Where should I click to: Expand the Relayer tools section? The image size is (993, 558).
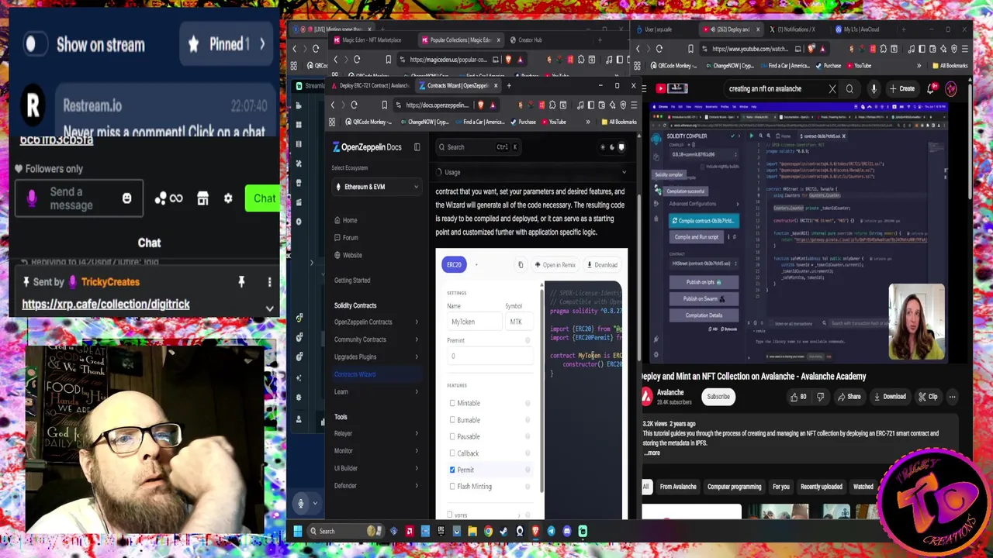coord(416,434)
